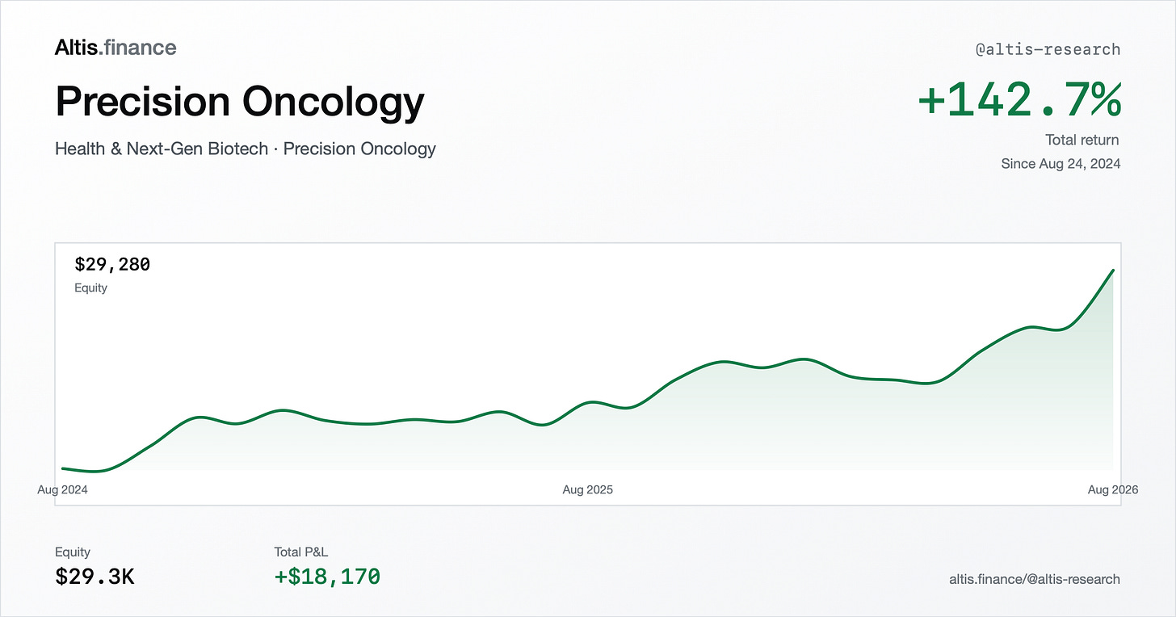This screenshot has width=1176, height=617.
Task: Click the Equity label above $29.3K
Action: 73,552
